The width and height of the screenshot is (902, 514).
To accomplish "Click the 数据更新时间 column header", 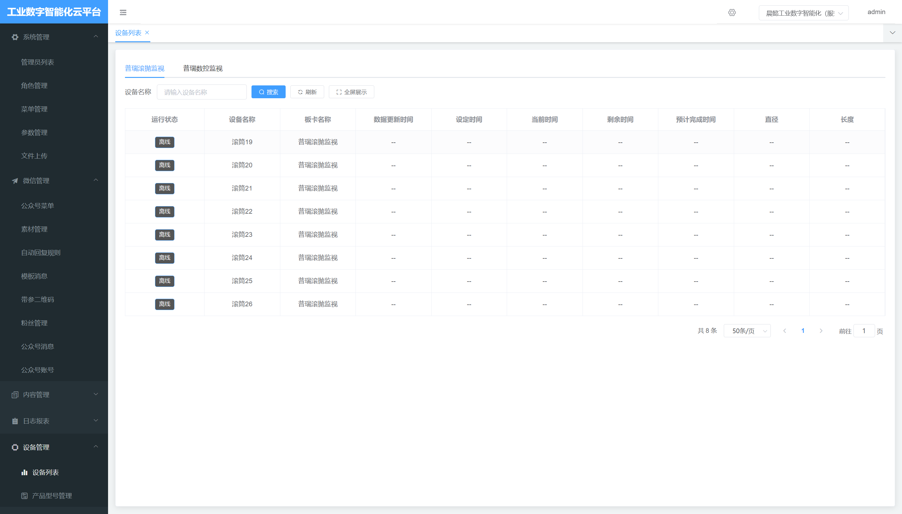I will 393,120.
